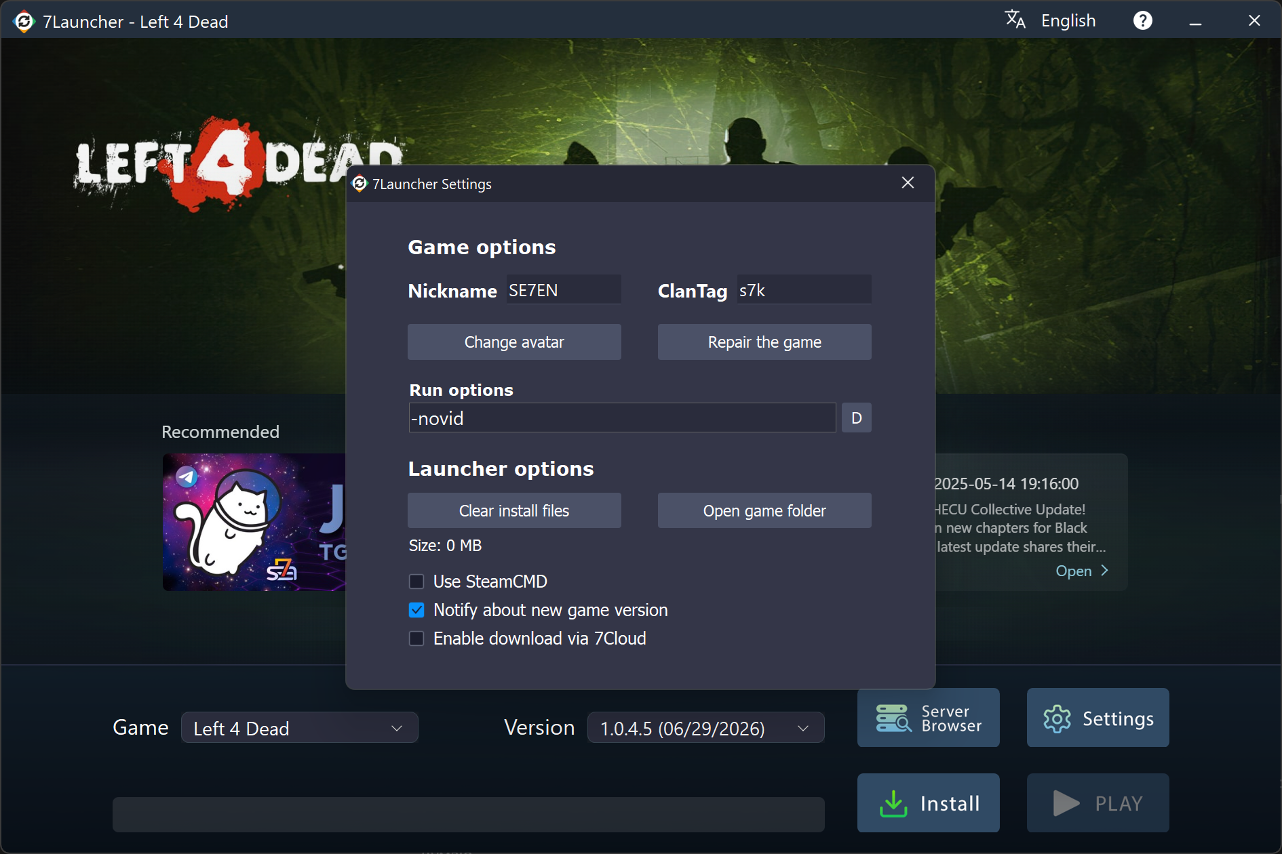Click the news date 2025-05-14 19:16:00
The width and height of the screenshot is (1282, 854).
click(x=1006, y=484)
